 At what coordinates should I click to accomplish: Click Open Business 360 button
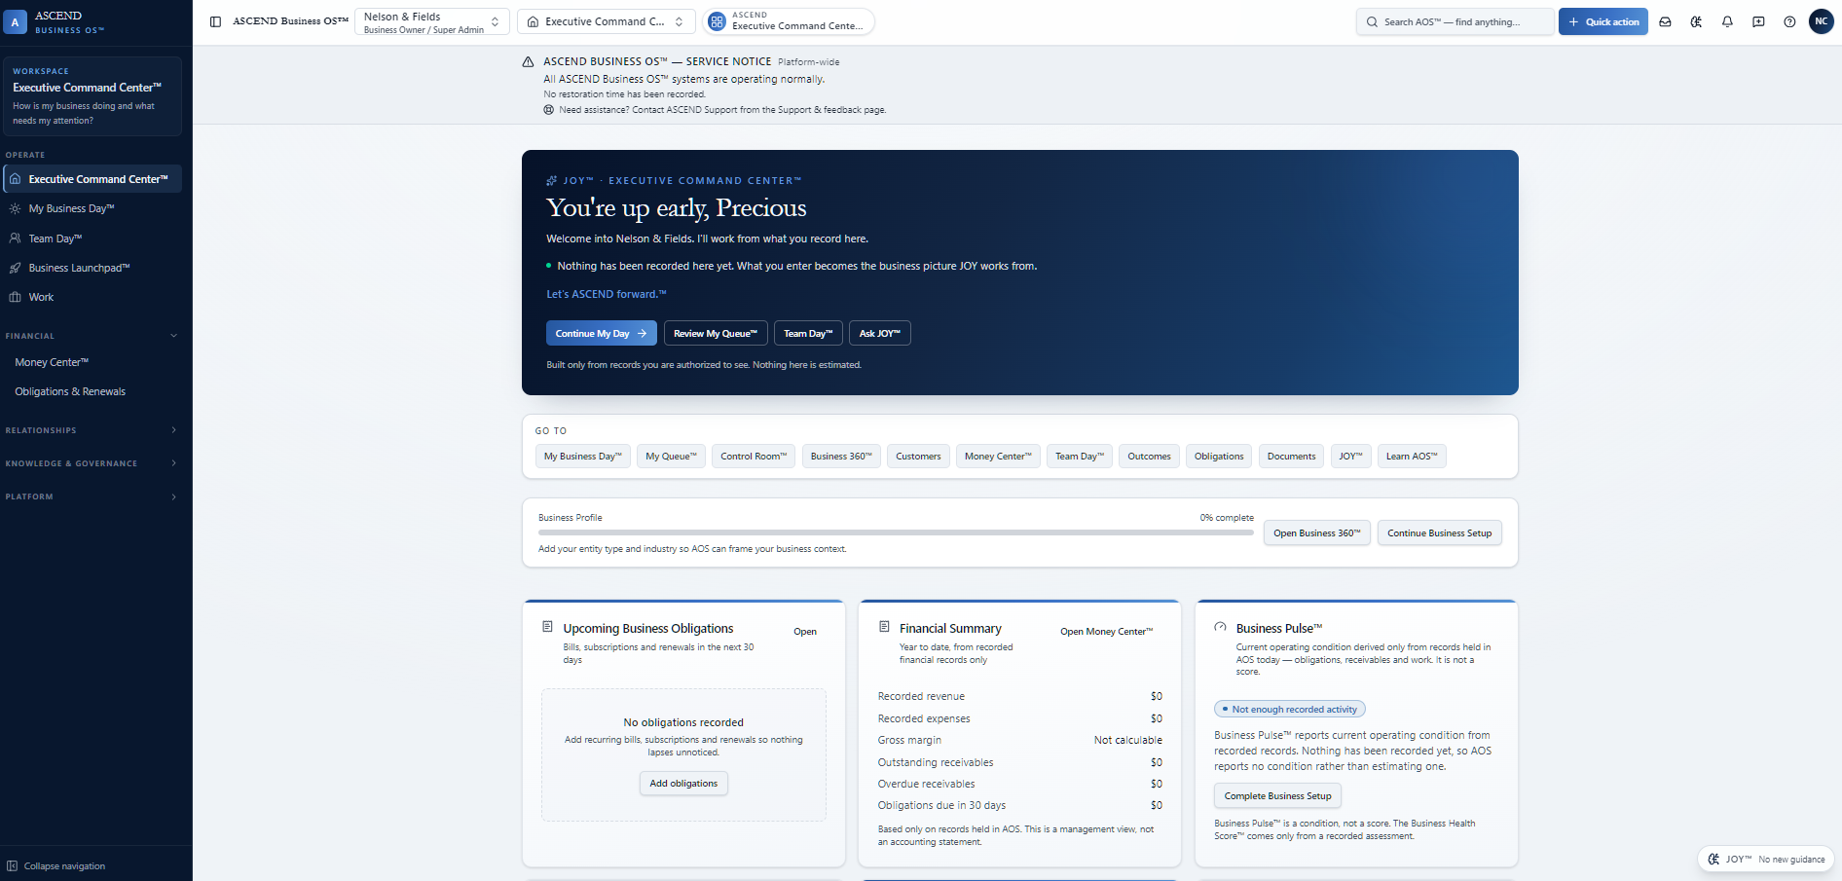1316,533
